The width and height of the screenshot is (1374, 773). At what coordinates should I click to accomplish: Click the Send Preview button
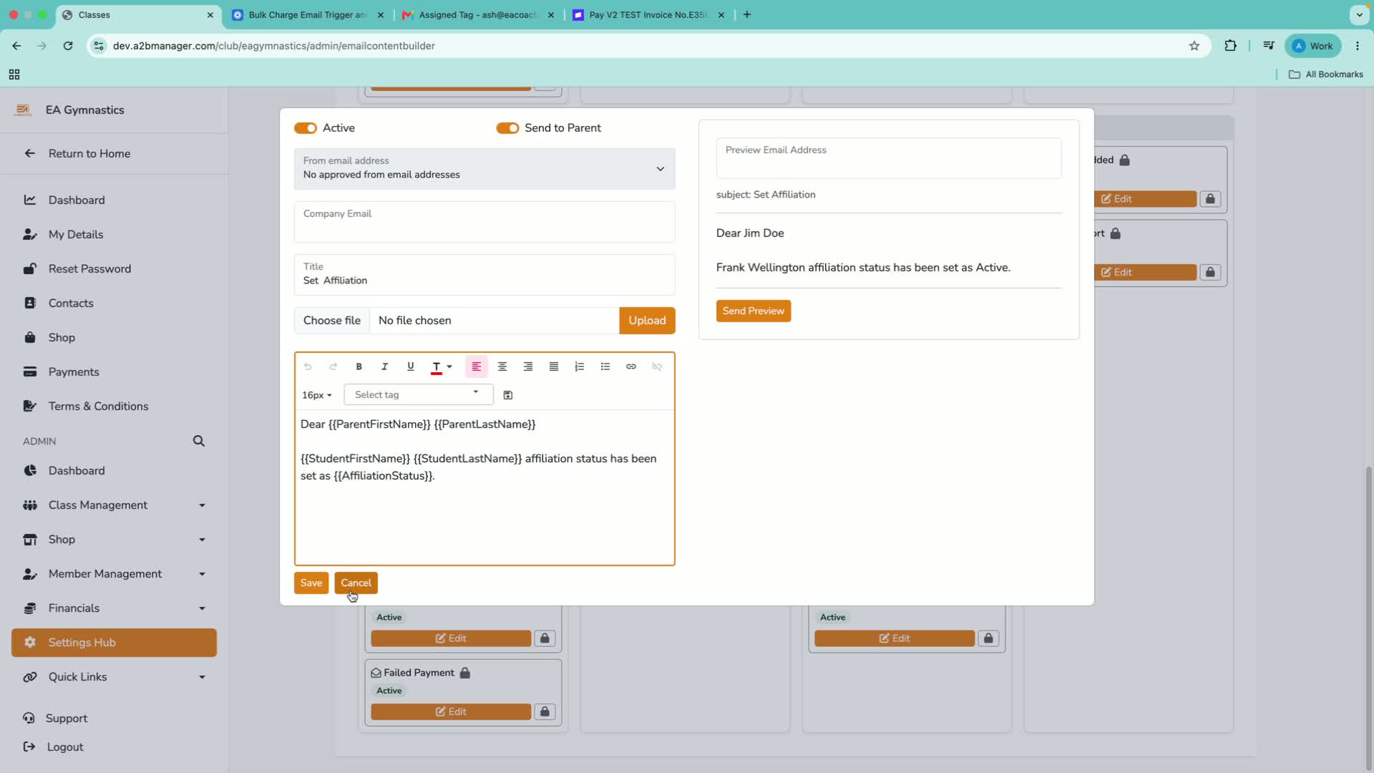[x=754, y=311]
